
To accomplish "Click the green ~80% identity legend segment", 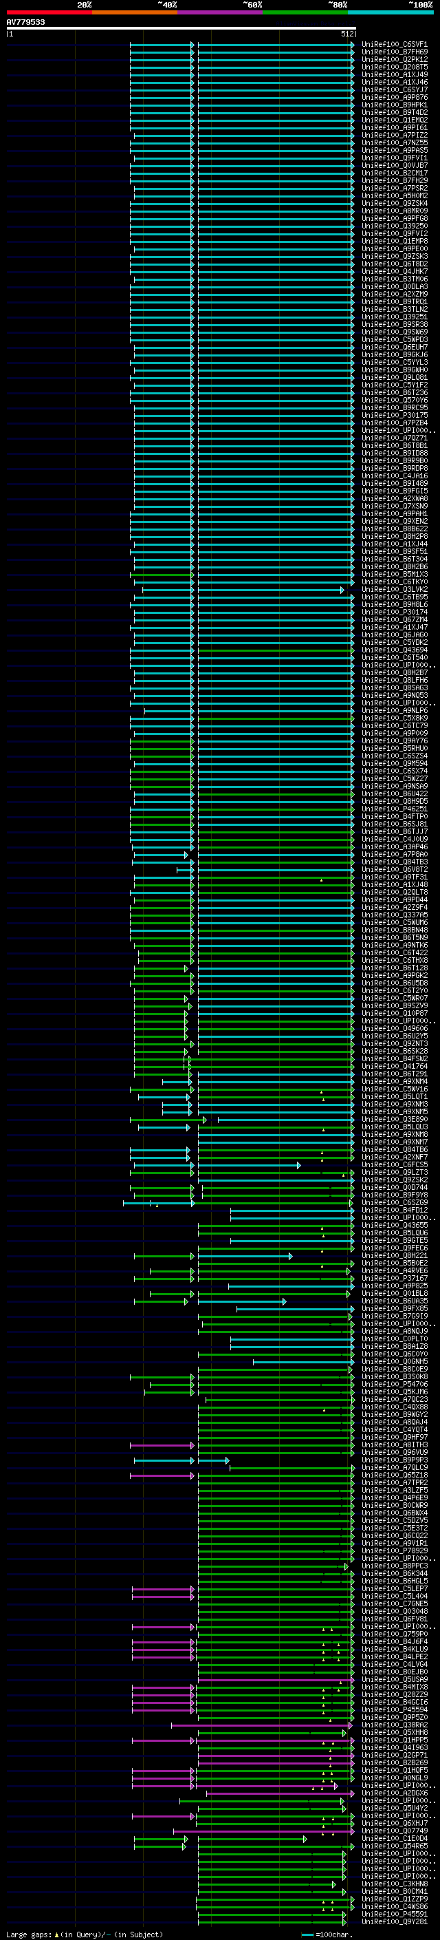I will click(x=305, y=12).
